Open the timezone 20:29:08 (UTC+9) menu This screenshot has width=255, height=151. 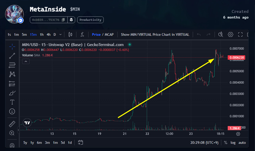pos(204,143)
